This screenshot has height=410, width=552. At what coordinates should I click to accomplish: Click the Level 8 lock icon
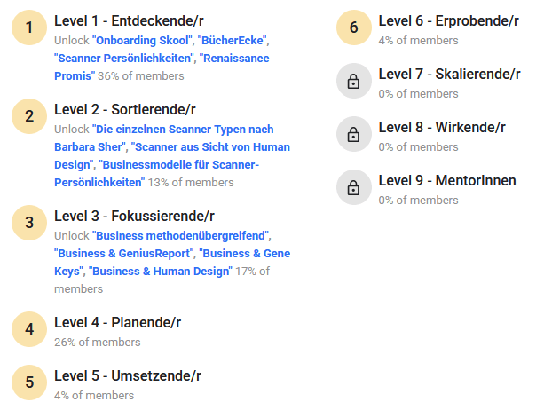coord(353,135)
